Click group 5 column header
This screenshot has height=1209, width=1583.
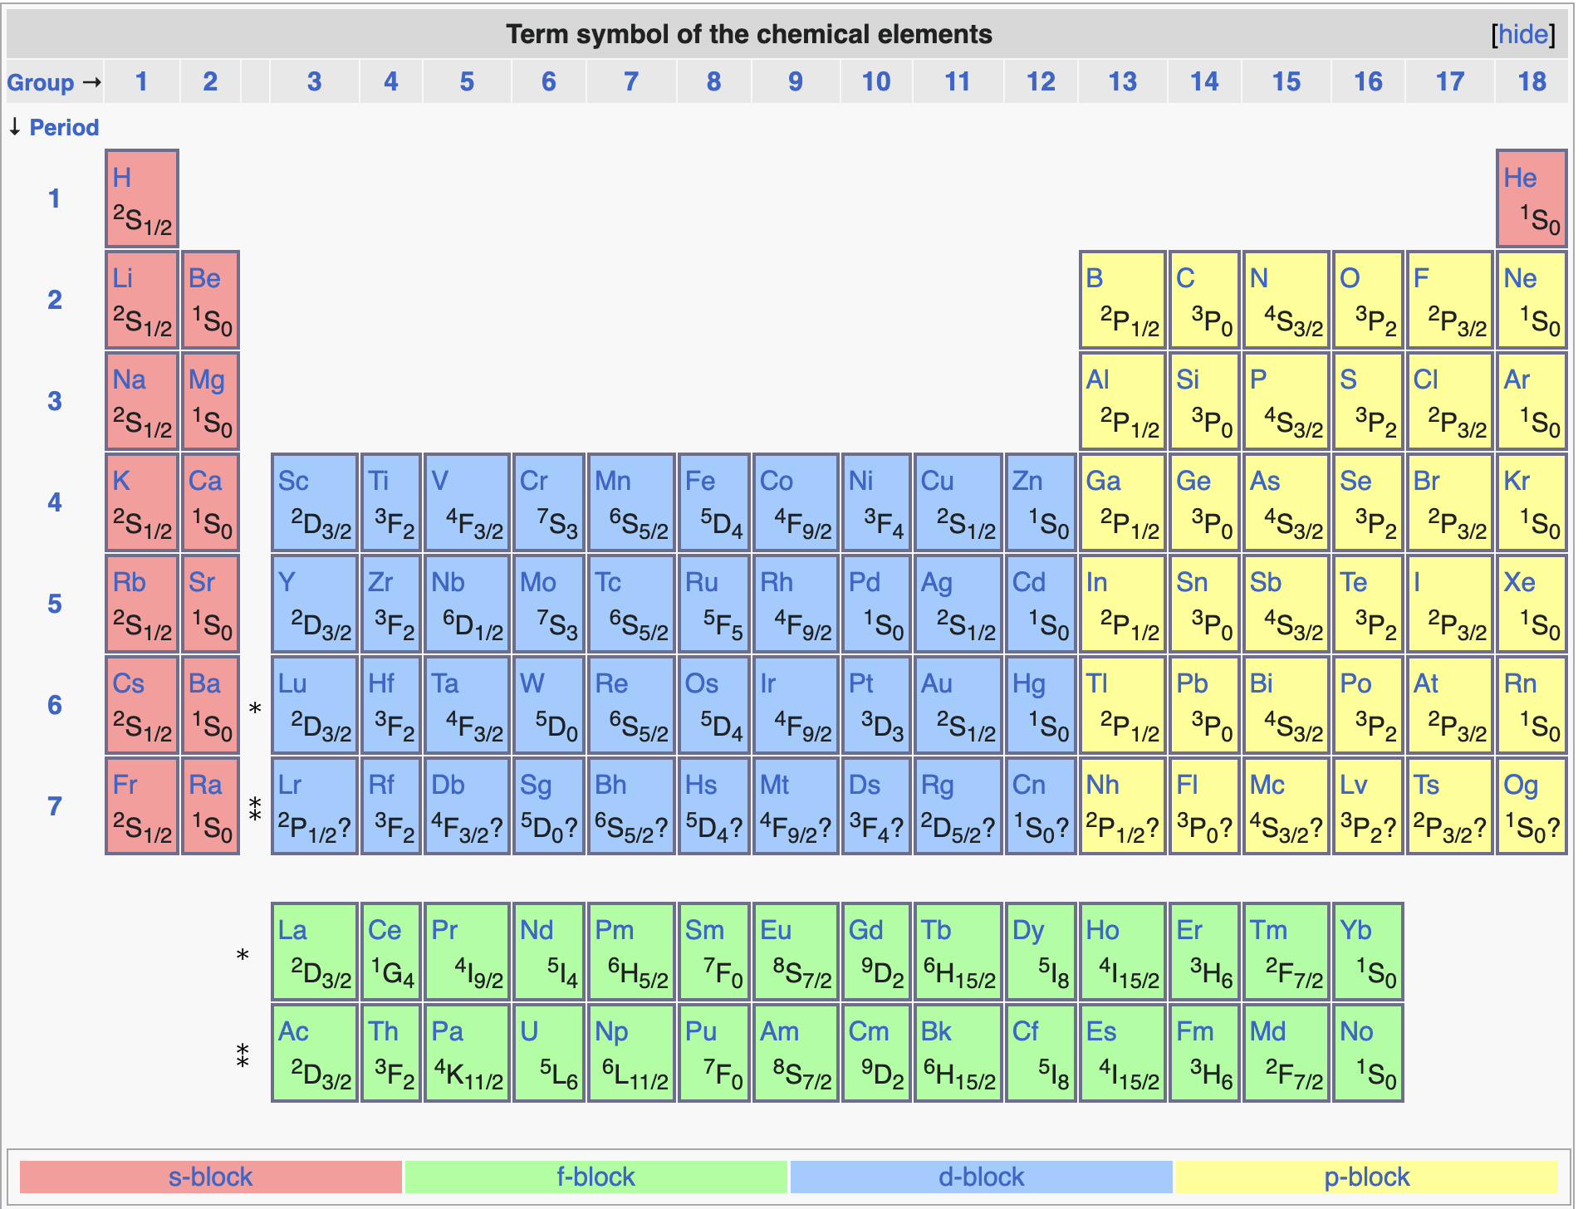click(467, 81)
